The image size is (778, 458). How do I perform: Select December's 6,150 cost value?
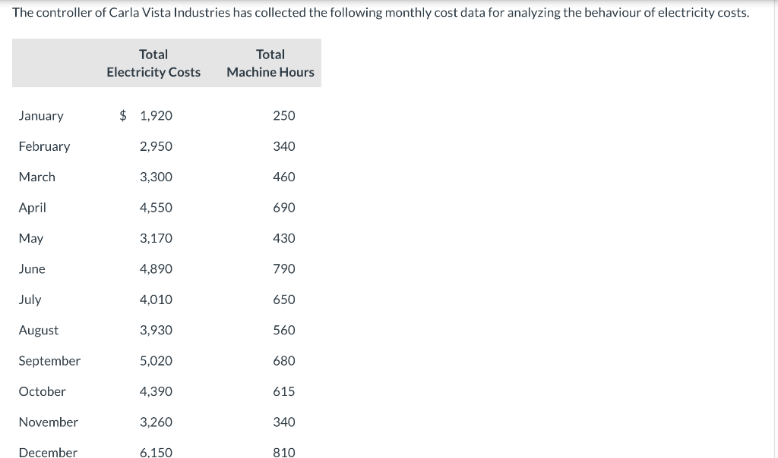click(x=156, y=452)
